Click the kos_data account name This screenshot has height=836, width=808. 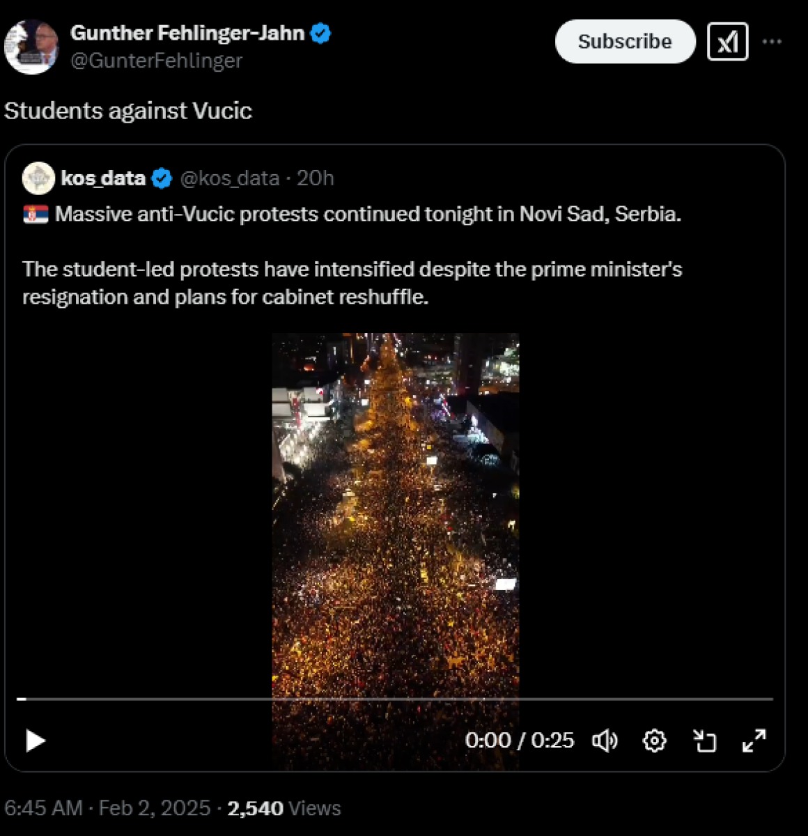103,178
